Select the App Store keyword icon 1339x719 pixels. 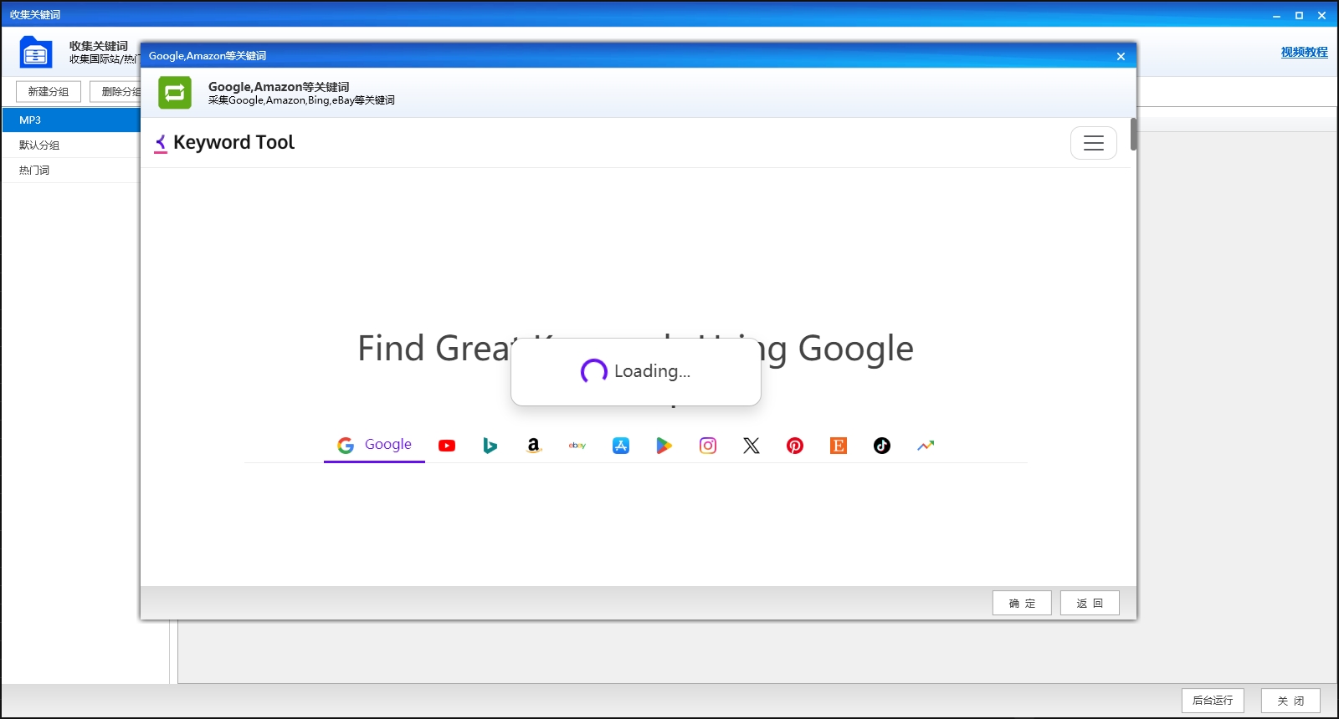coord(621,446)
